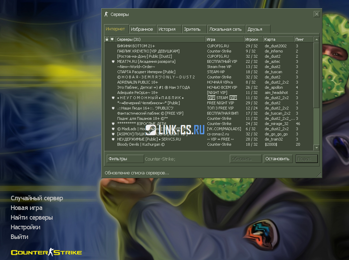349x260 pixels.
Task: Click the password lock column header icon
Action: pos(107,39)
